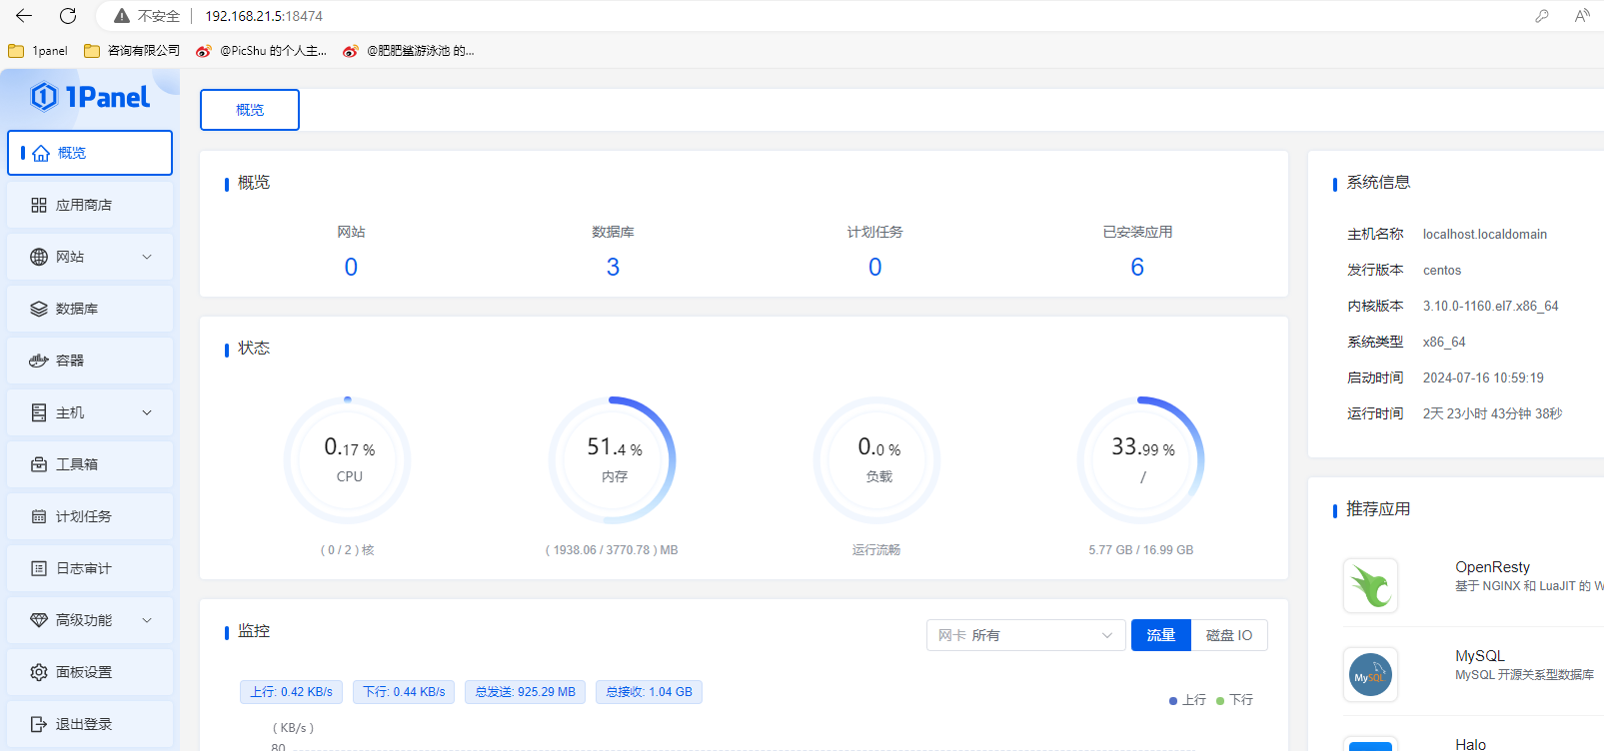Switch monitor view to 磁盘 IO
Viewport: 1604px width, 751px height.
coord(1228,635)
